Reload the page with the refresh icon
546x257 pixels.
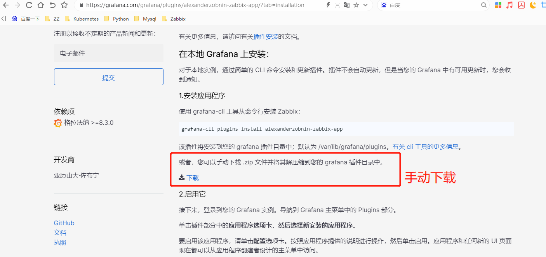pos(29,5)
